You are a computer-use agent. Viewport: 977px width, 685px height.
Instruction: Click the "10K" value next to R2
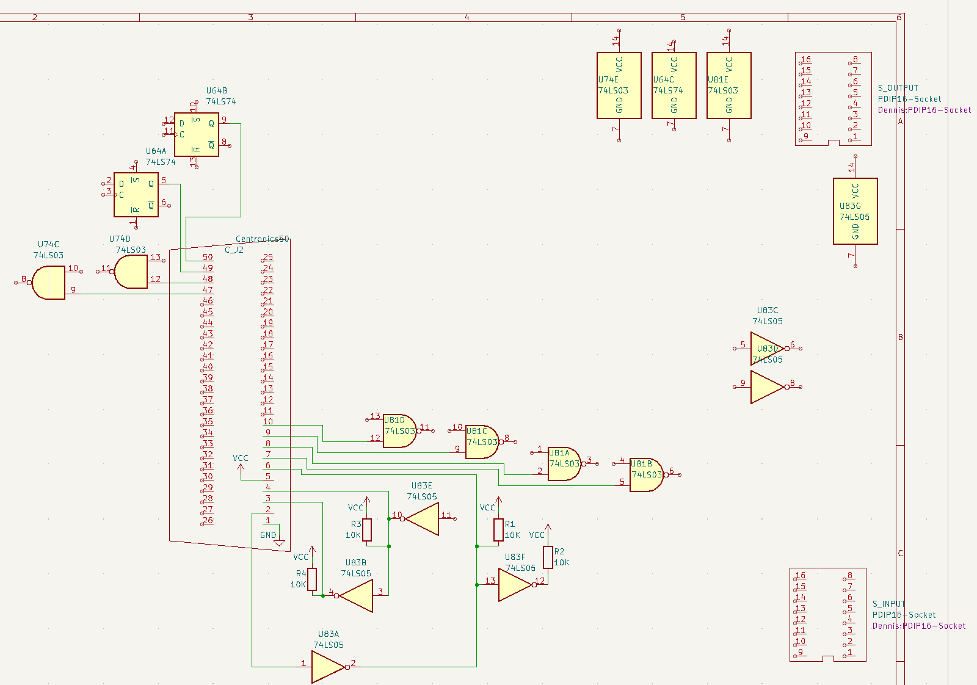562,563
